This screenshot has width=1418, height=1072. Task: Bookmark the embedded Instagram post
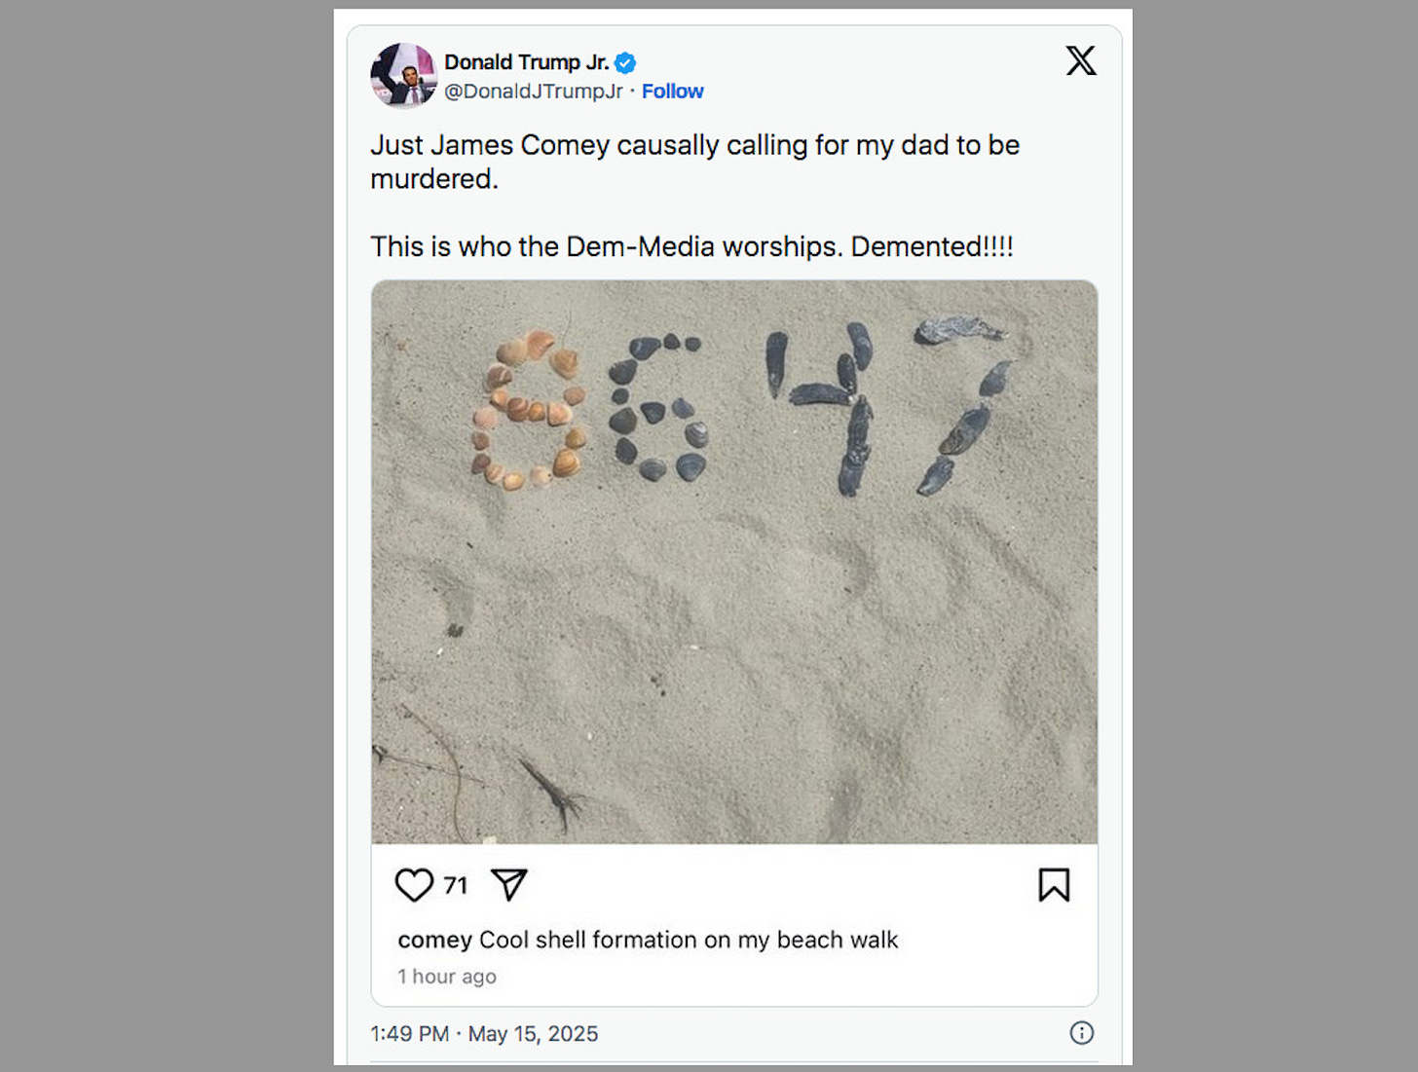click(1054, 885)
